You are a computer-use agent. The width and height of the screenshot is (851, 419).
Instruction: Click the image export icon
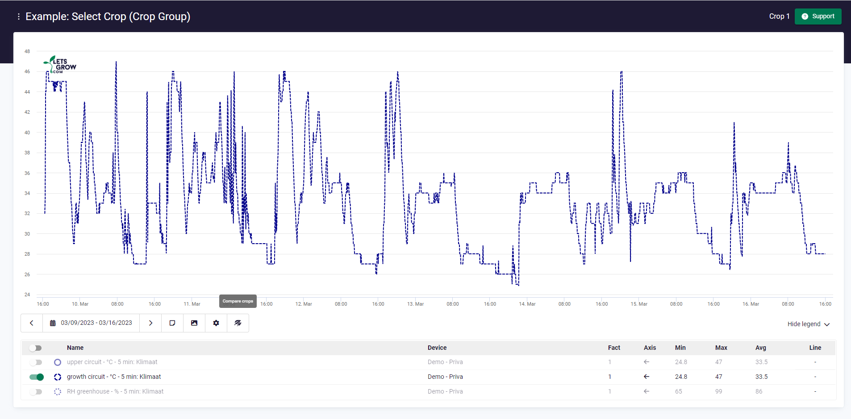194,323
